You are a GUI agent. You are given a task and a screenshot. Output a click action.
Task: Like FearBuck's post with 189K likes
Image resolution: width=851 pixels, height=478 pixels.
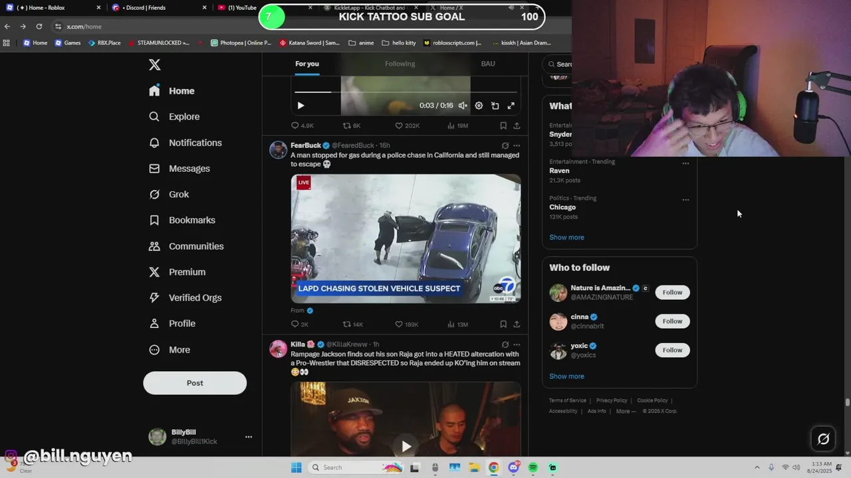(407, 324)
